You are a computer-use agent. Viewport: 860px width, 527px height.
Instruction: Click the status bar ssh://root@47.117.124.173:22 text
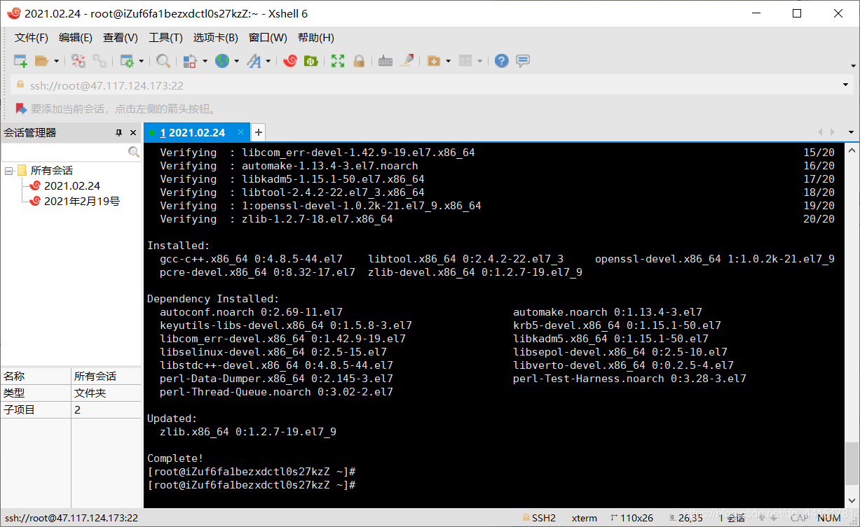point(71,518)
